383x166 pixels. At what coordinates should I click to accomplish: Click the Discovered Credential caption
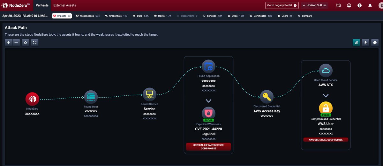[267, 107]
